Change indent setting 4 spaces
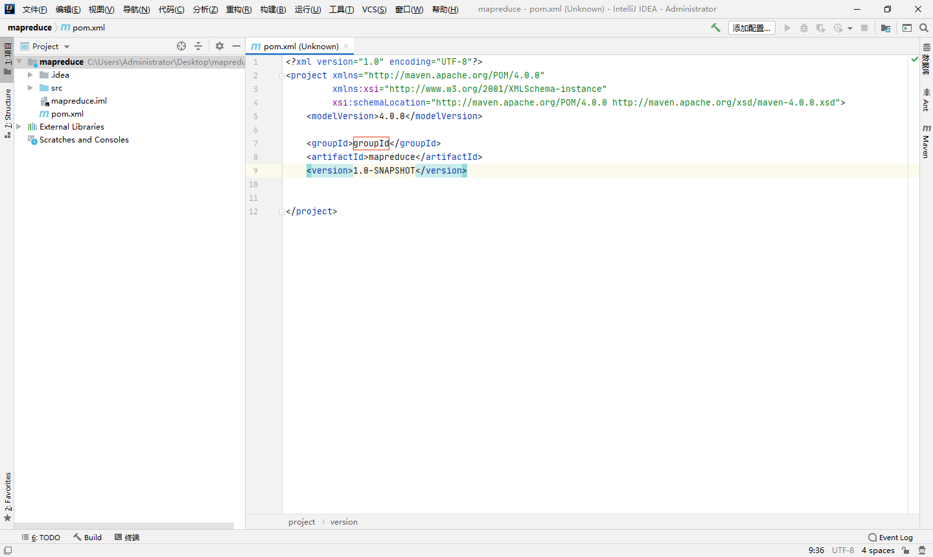 click(878, 550)
